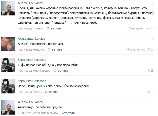Click 'час назад Ксении' timestamp link
158x116 pixels.
pyautogui.click(x=31, y=28)
